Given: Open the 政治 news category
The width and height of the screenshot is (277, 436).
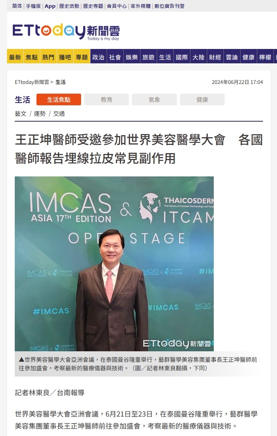Looking at the screenshot, I should click(x=98, y=57).
